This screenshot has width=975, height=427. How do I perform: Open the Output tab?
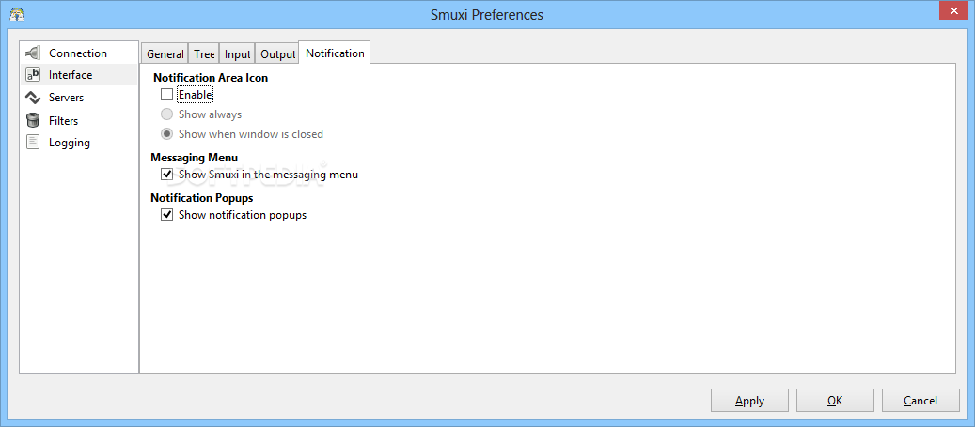[277, 54]
